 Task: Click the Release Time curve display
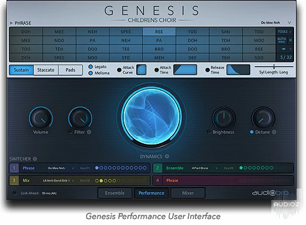coord(238,70)
